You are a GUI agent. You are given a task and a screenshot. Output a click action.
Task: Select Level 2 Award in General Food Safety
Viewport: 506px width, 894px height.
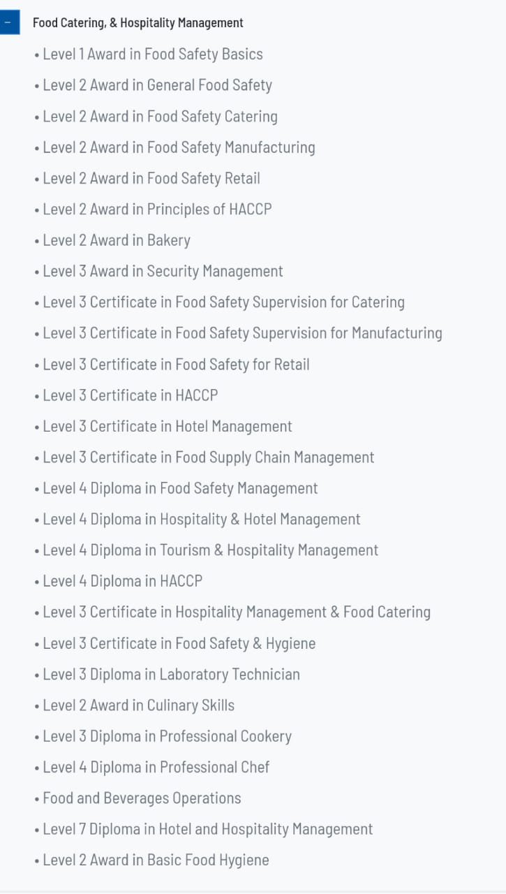click(x=158, y=85)
